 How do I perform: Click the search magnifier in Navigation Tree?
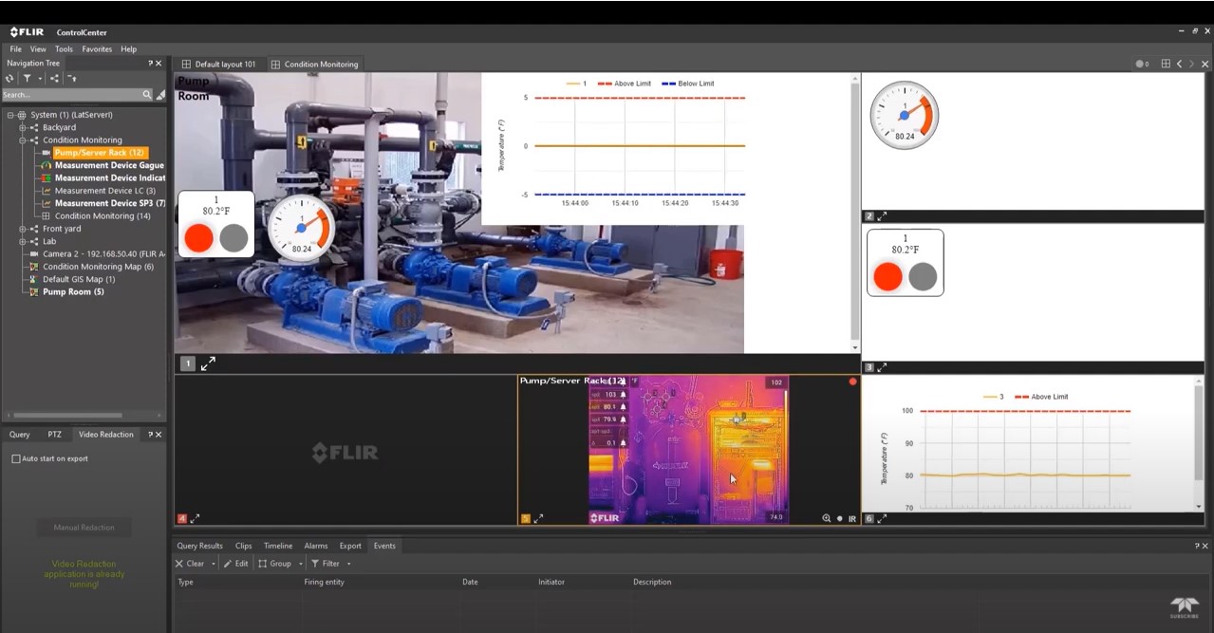point(147,95)
